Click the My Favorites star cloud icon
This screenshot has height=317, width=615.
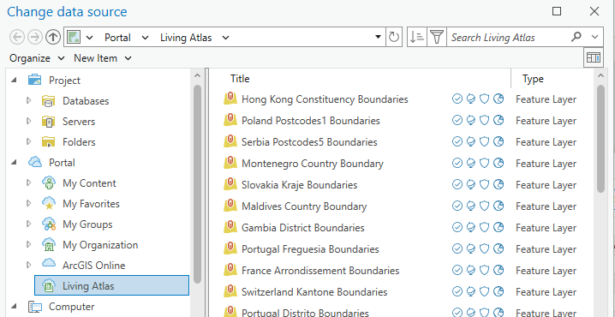click(49, 204)
